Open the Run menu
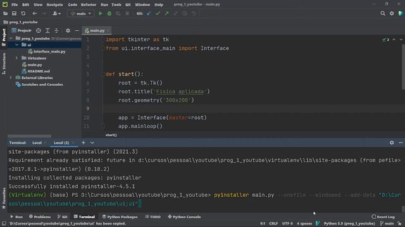 104,4
